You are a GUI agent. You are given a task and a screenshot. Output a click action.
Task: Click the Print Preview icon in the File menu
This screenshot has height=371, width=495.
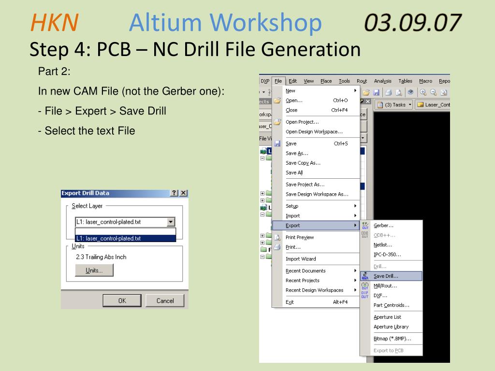277,237
